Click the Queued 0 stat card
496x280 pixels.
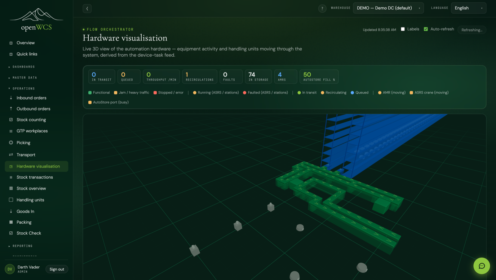coord(129,77)
